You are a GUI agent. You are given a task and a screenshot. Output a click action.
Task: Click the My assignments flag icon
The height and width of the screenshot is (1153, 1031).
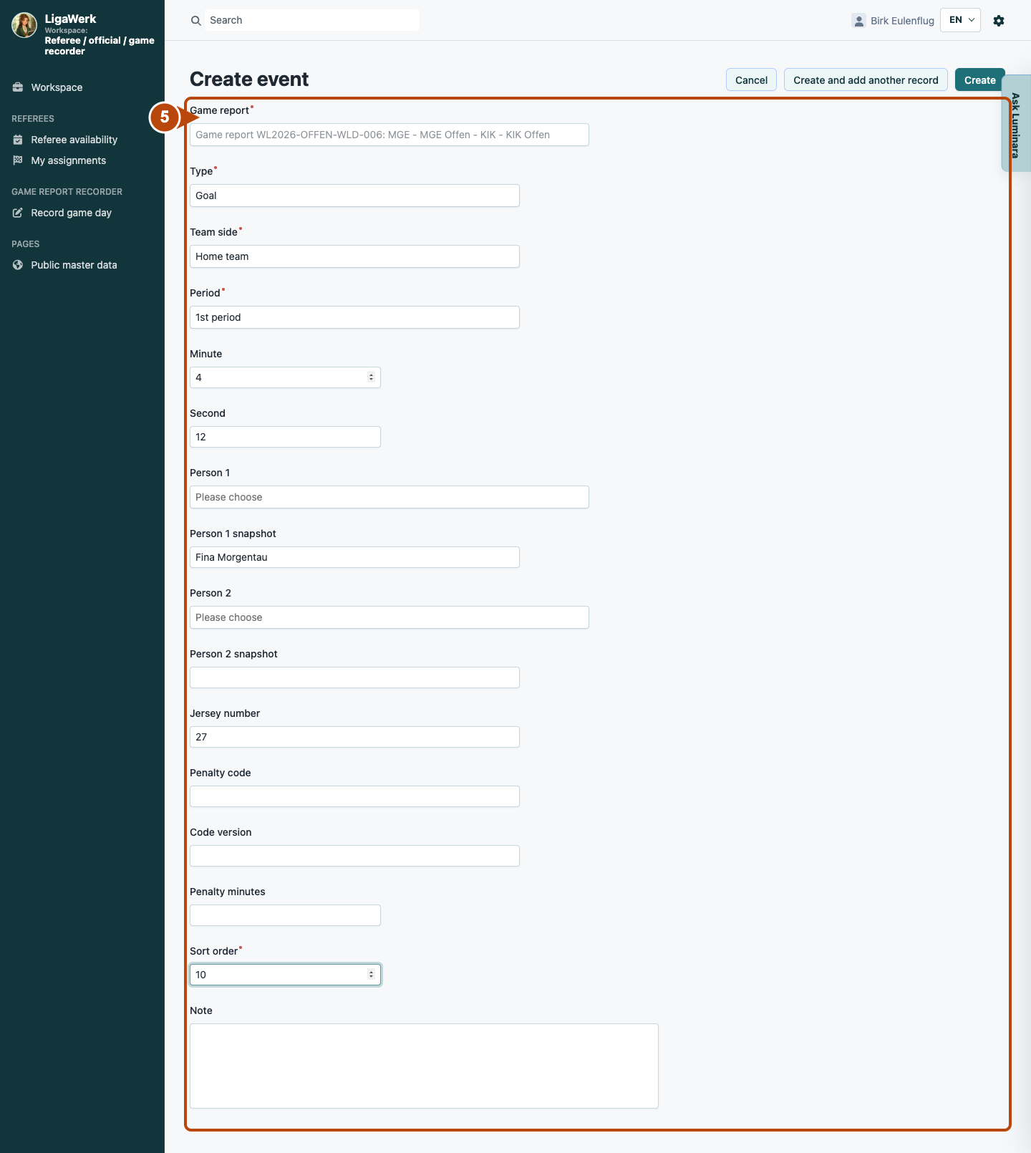coord(18,160)
